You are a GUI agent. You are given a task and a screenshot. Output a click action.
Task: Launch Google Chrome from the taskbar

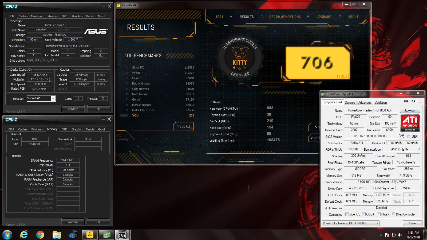[x=40, y=235]
